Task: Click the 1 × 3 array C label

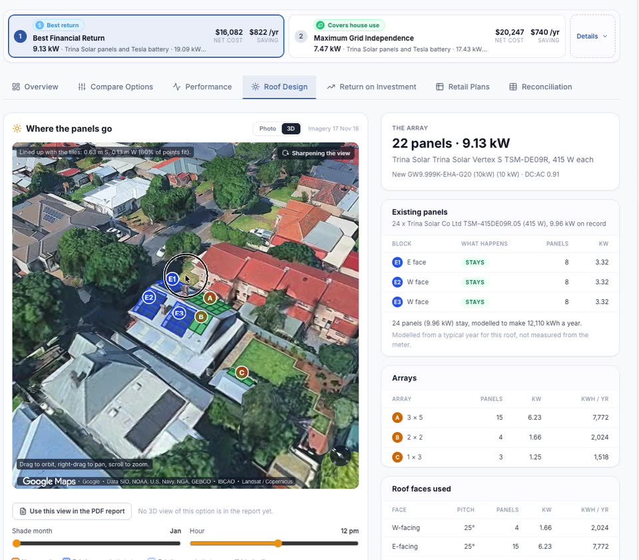Action: click(x=414, y=457)
